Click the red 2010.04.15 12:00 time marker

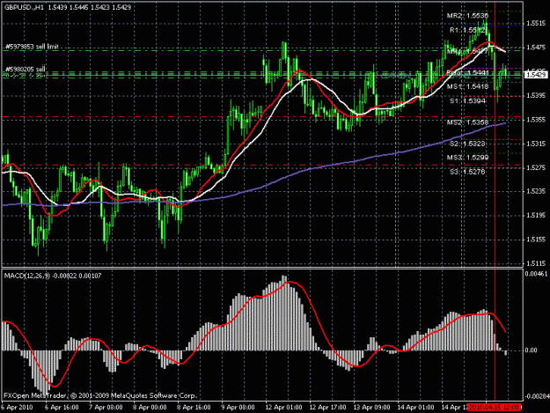[x=495, y=408]
